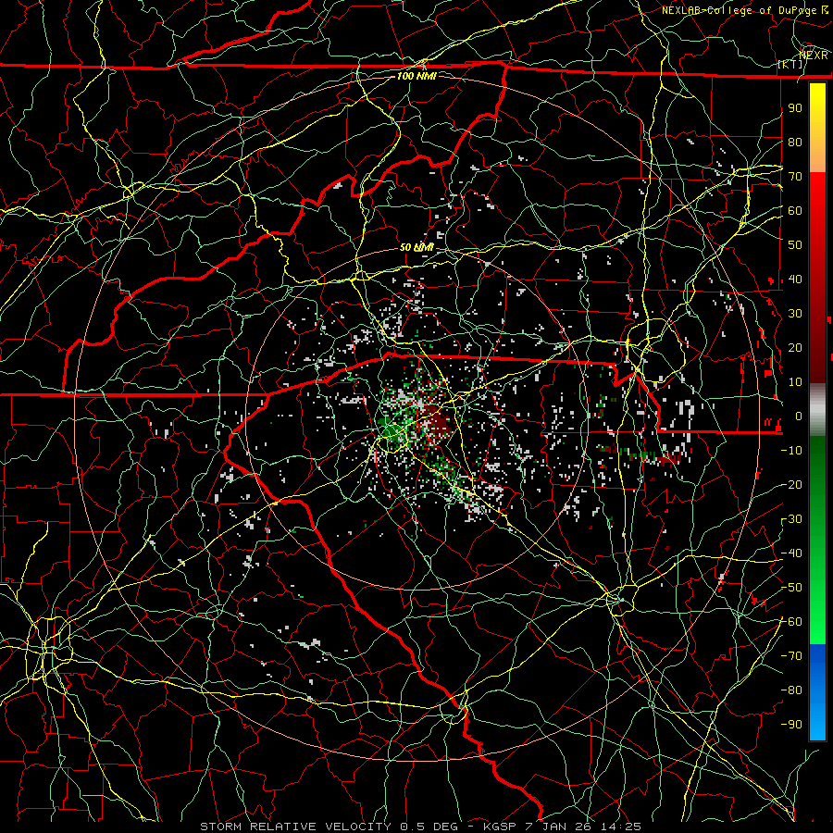Click the -80 value on the velocity scale
Image resolution: width=833 pixels, height=833 pixels.
[x=791, y=690]
